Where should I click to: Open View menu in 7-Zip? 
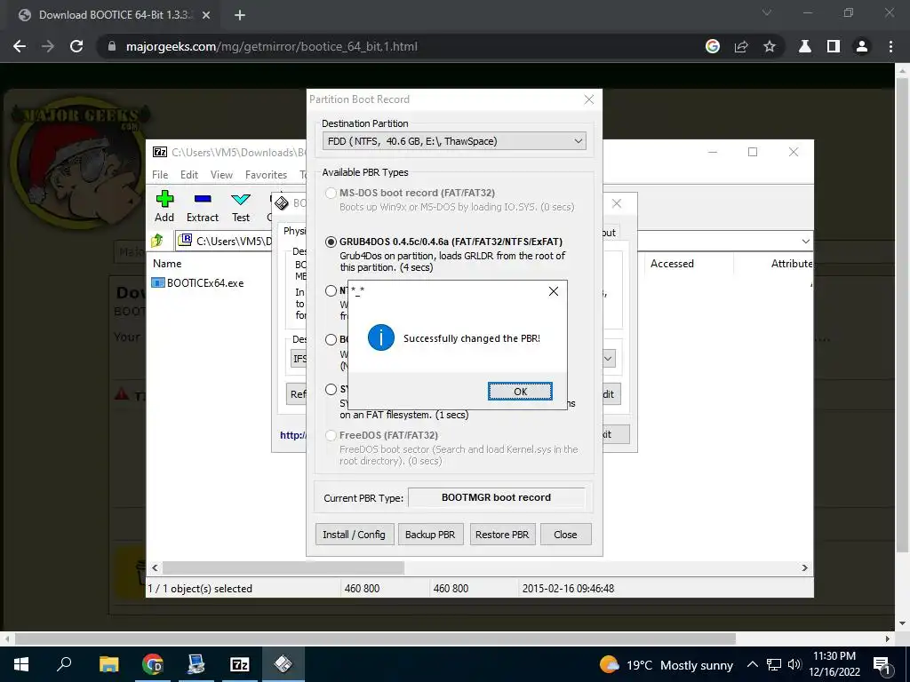(221, 175)
